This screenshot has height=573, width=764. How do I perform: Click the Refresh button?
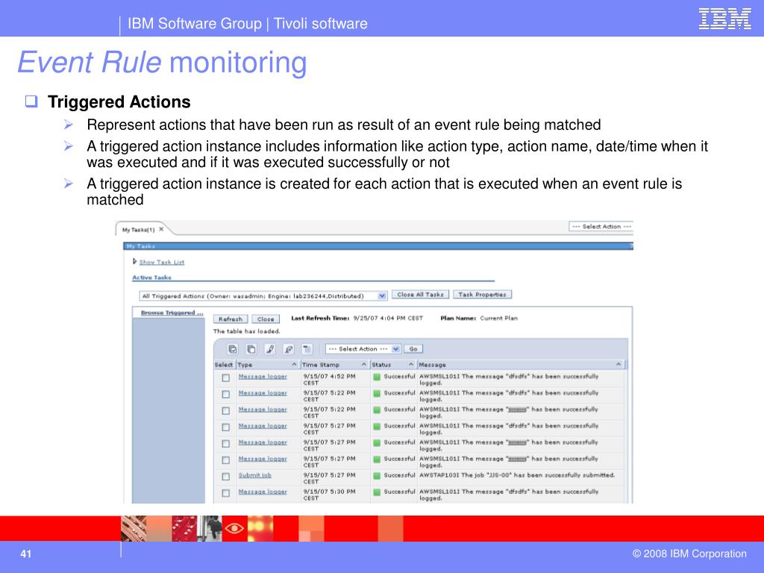231,319
